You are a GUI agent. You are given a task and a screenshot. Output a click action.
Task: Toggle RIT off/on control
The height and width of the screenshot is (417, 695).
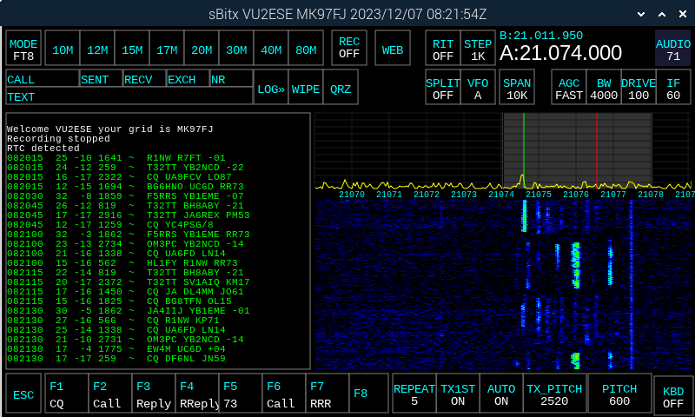pos(443,50)
